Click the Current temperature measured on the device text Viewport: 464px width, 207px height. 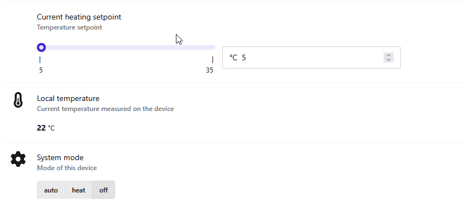(x=106, y=109)
